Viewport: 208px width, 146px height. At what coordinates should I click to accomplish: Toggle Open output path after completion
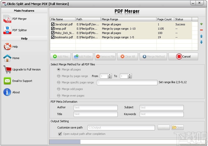tap(59, 134)
